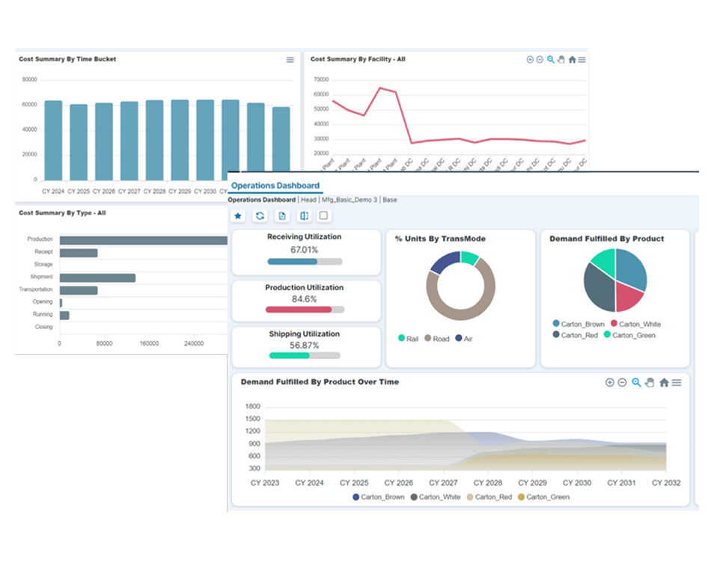
Task: Click the export document icon in dashboard toolbar
Action: click(282, 216)
